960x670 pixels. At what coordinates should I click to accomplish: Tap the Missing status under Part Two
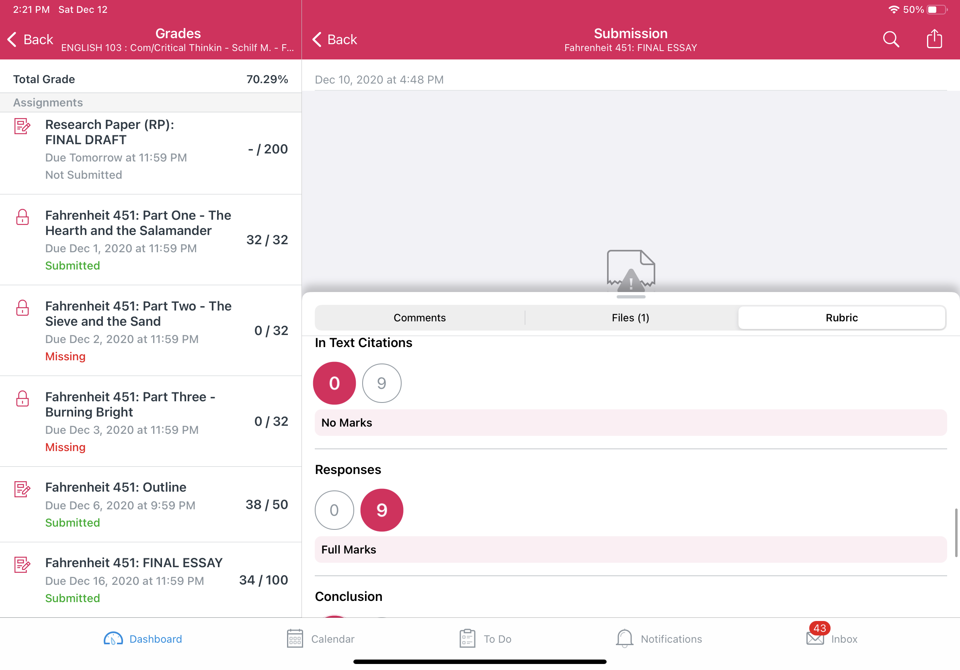(65, 356)
